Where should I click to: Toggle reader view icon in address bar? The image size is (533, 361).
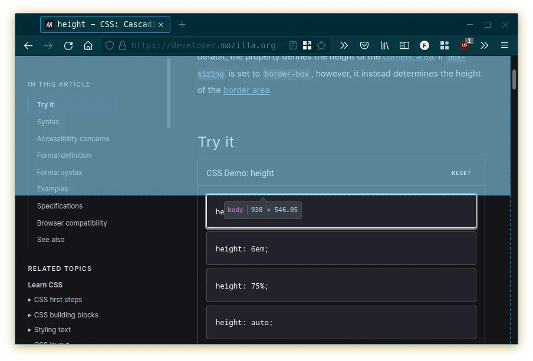point(292,45)
